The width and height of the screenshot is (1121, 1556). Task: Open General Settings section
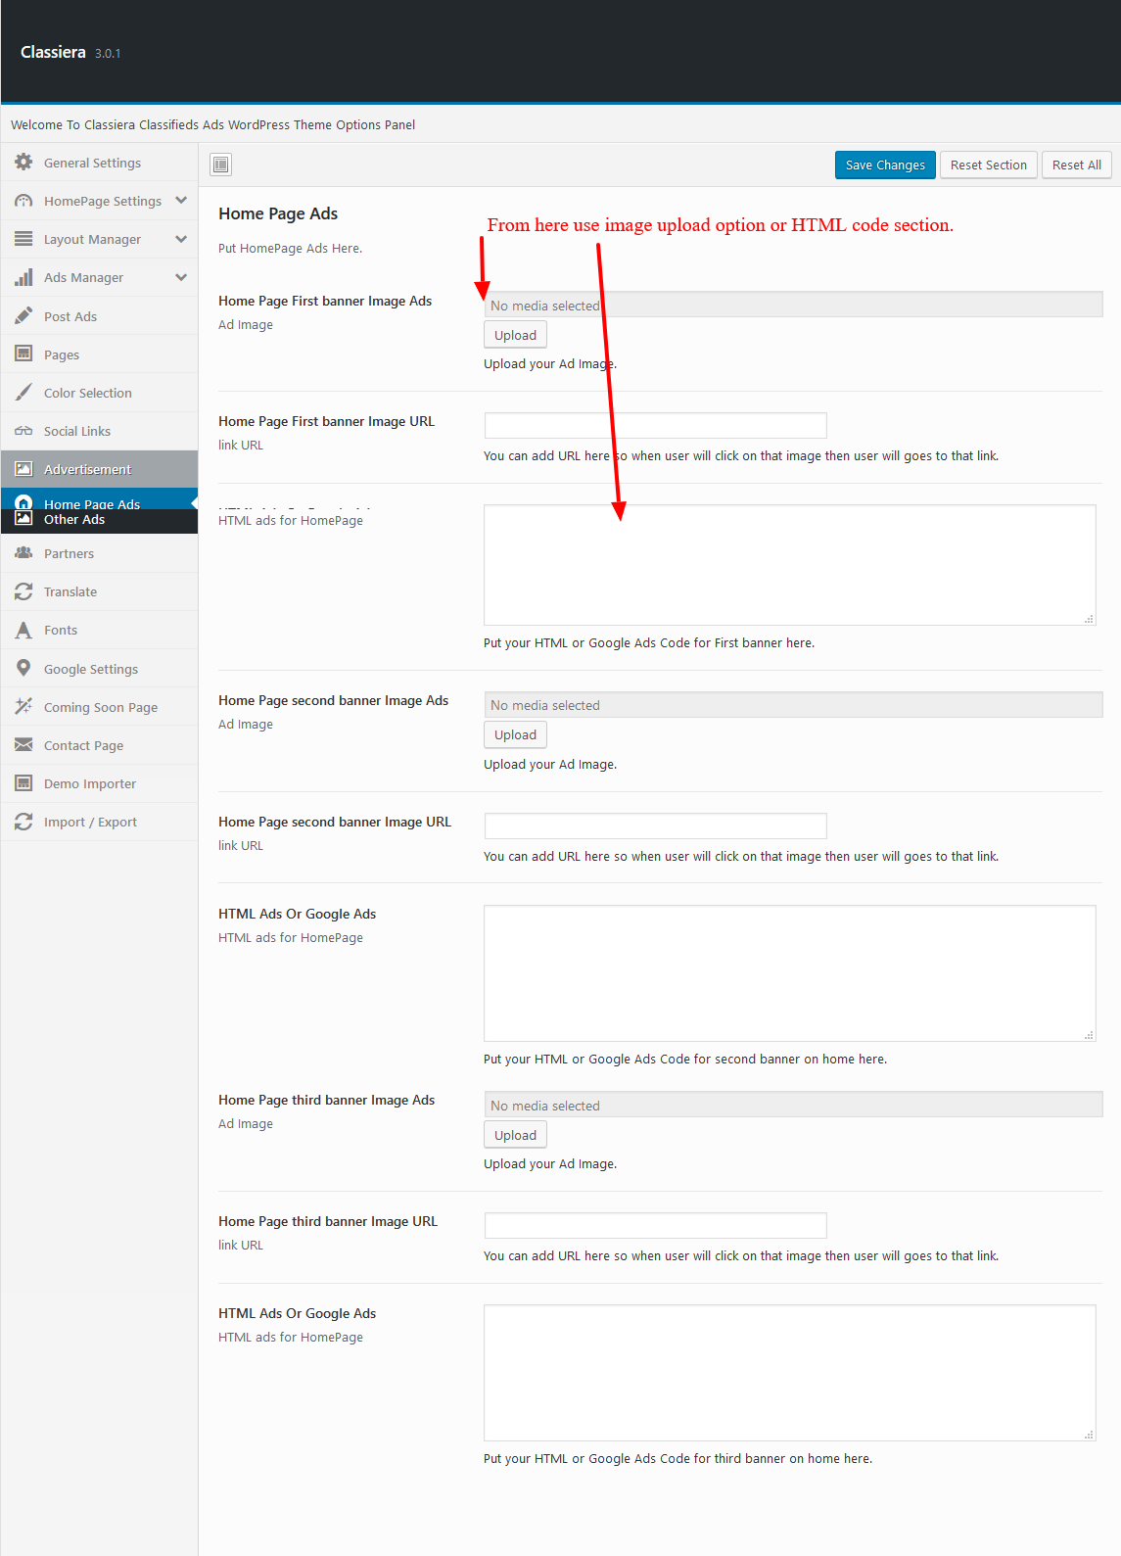[x=99, y=163]
